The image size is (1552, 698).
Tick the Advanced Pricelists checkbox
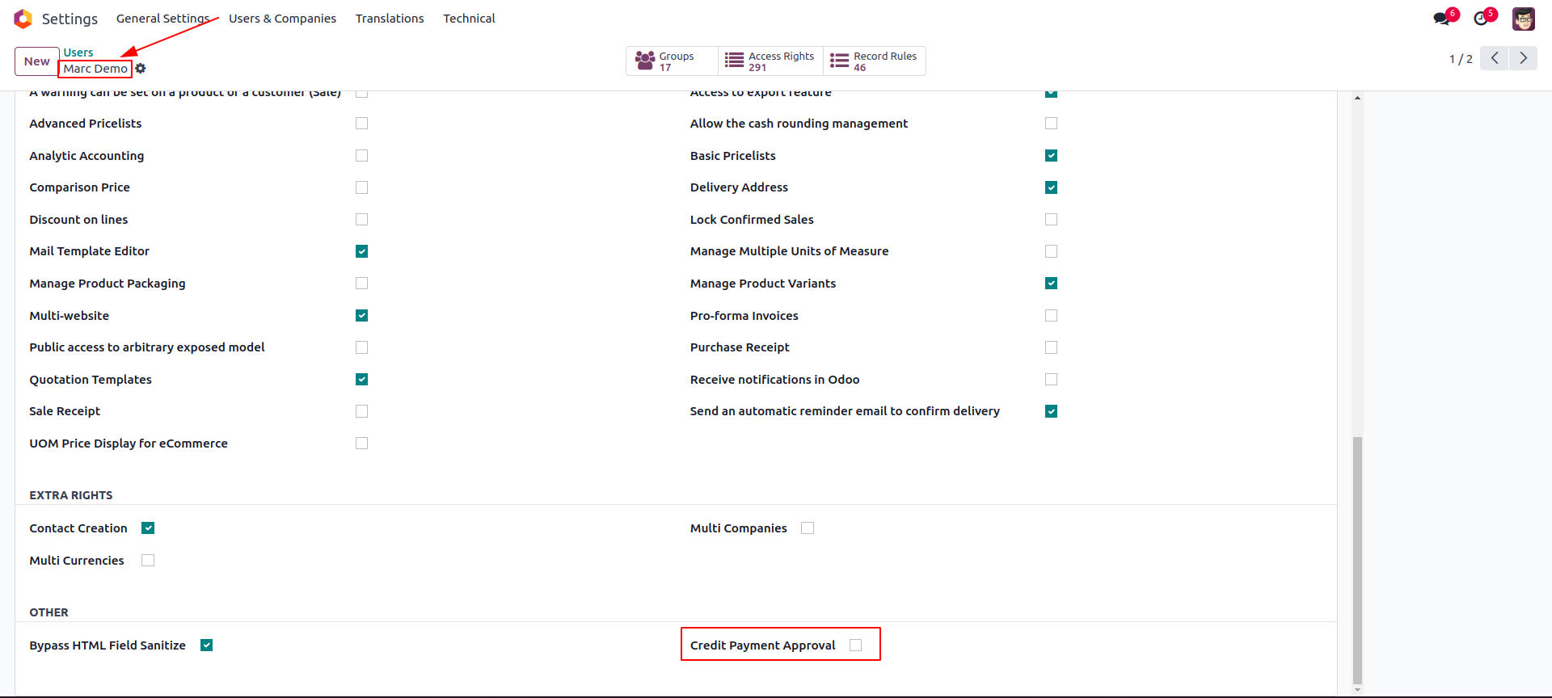point(361,123)
